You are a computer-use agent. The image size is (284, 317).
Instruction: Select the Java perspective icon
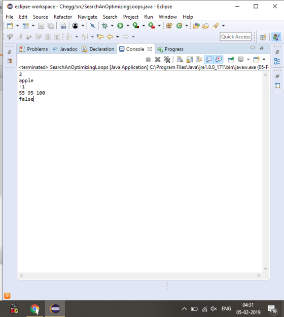(276, 37)
